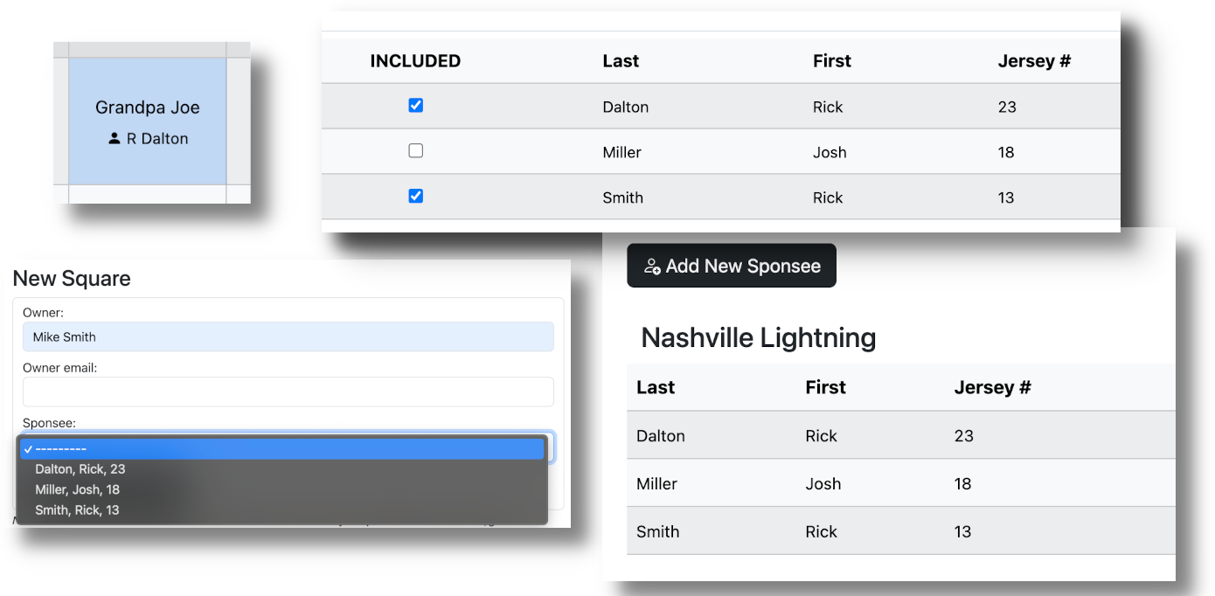Click the Smith row in Nashville Lightning table
The width and height of the screenshot is (1215, 596).
tap(900, 531)
